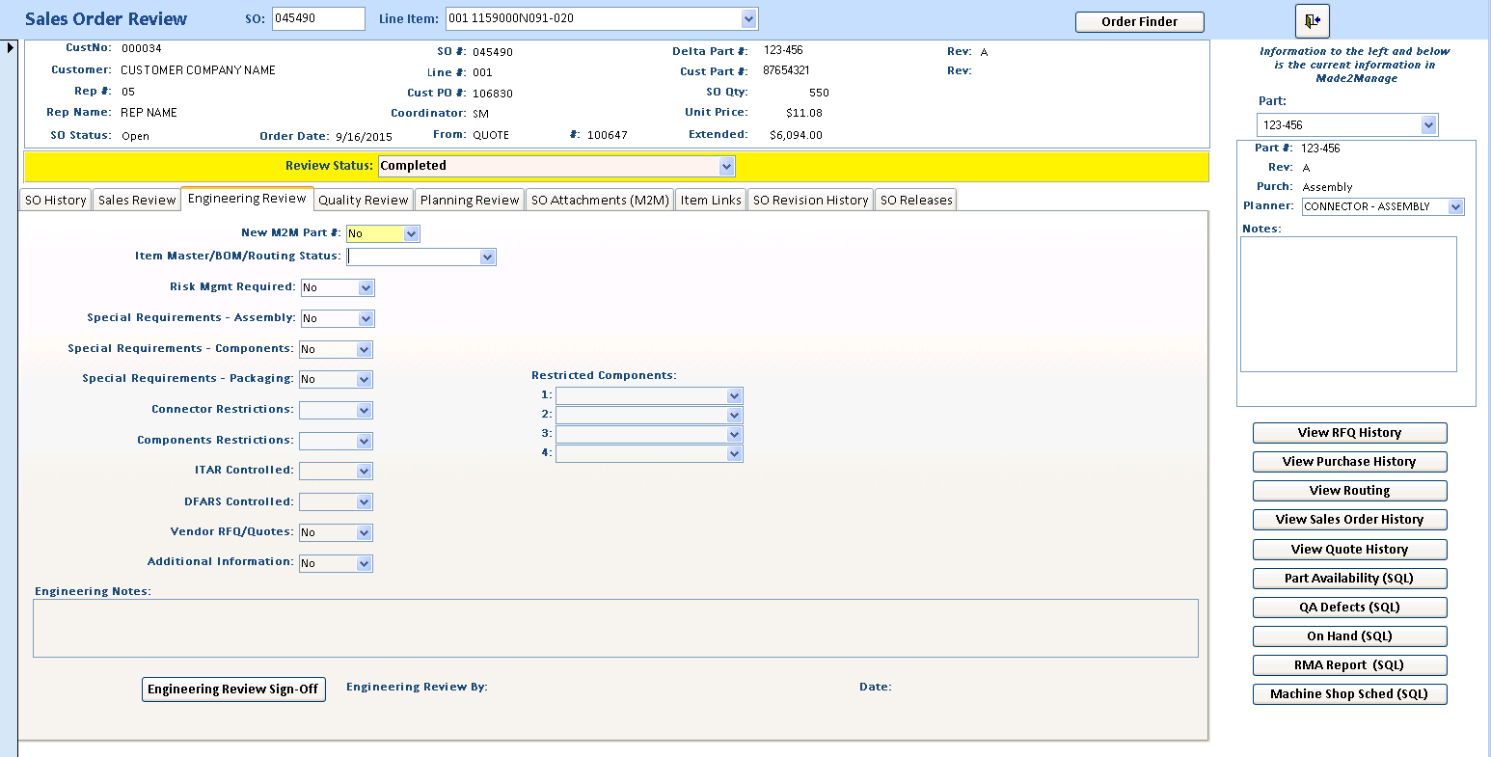
Task: Open the Planning Review tab
Action: click(x=470, y=200)
